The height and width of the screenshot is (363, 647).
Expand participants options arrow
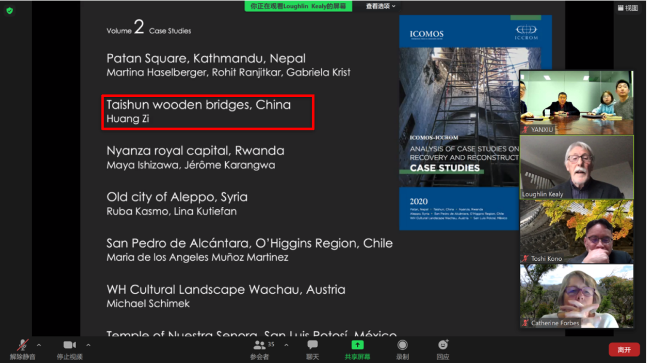pos(286,345)
